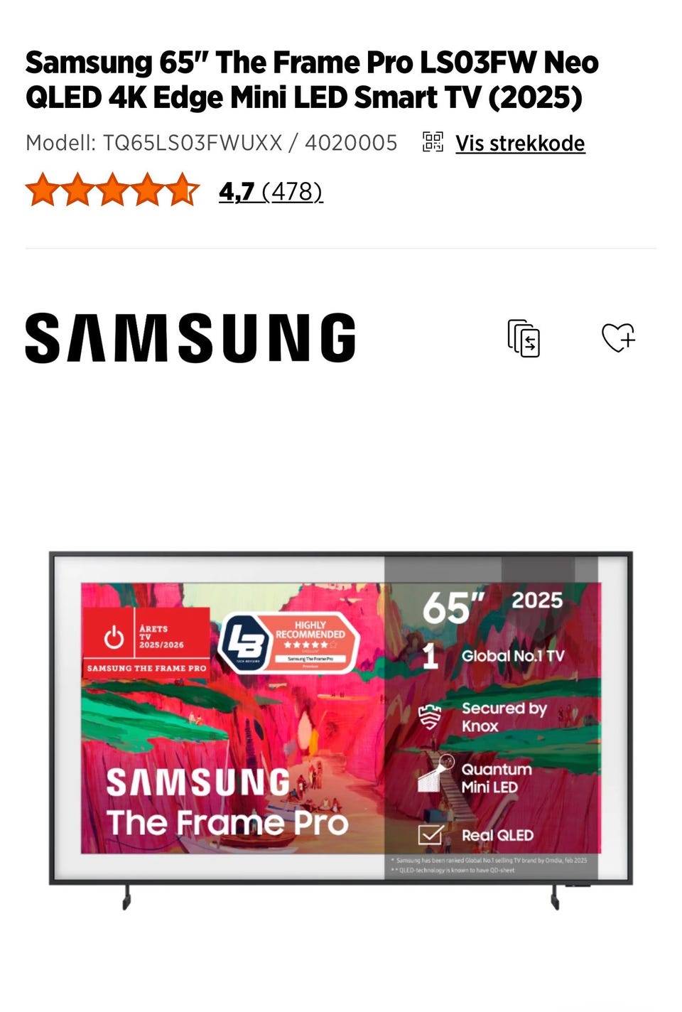Click the Samsung The Frame Pro text on TV
Viewport: 682px width, 1012px height.
227,803
